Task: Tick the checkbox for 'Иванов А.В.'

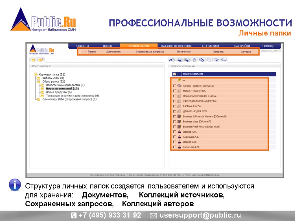Action: click(x=174, y=142)
